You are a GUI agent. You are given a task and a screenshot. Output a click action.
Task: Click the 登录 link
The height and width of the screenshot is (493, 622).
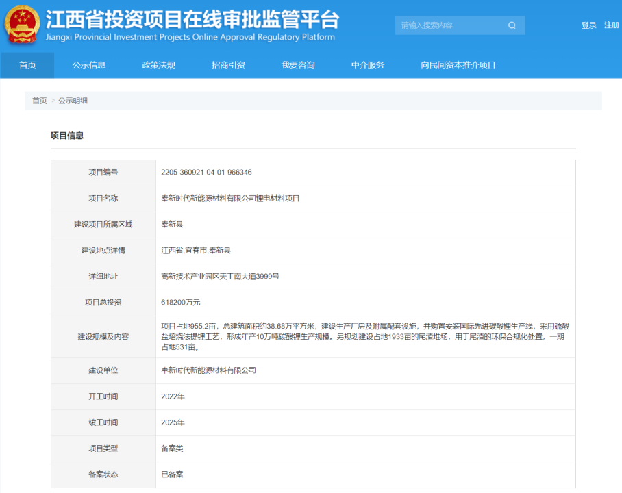(588, 25)
